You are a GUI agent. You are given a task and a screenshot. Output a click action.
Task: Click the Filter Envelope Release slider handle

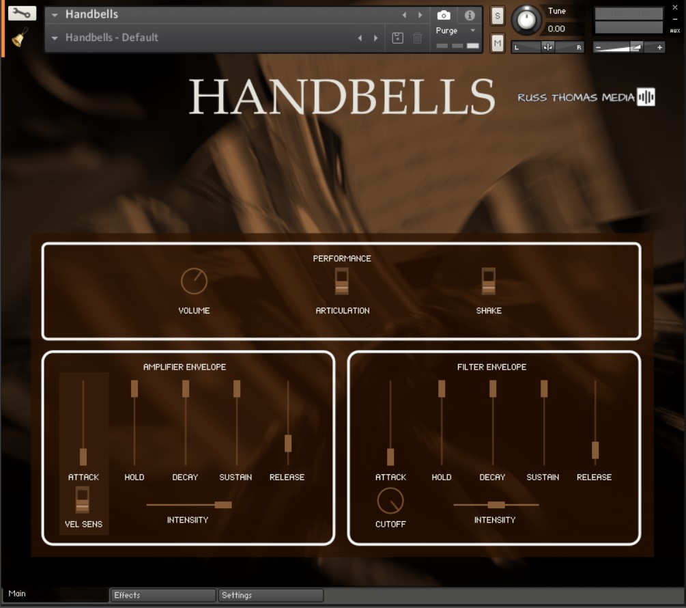(595, 450)
